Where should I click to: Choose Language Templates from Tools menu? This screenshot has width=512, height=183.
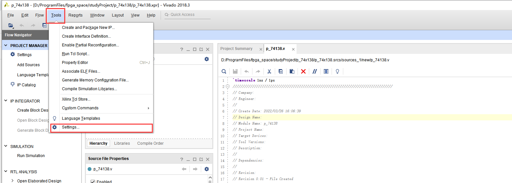coord(101,118)
